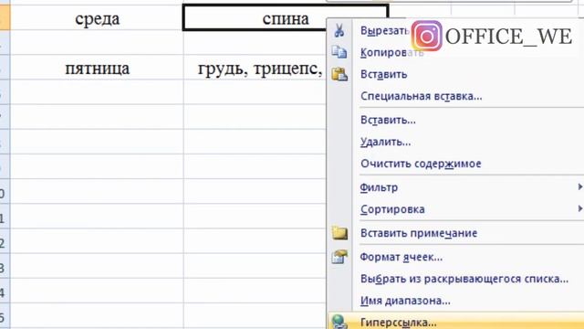584x329 pixels.
Task: Select the cell containing спина
Action: pyautogui.click(x=255, y=18)
